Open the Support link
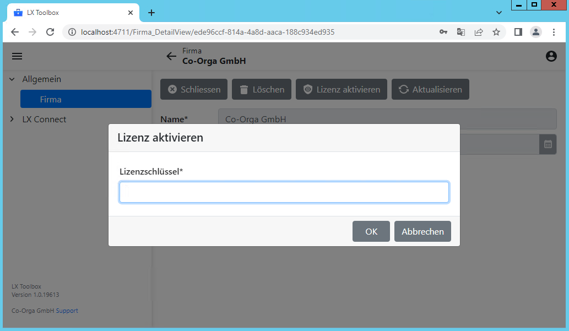Viewport: 569px width, 331px height. point(67,311)
